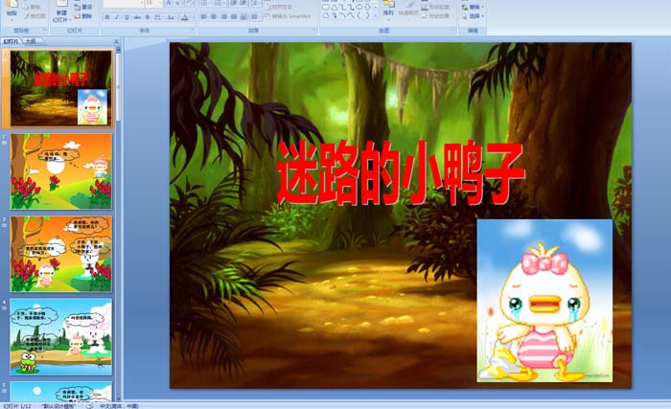
Task: Open the Line Spacing menu
Action: click(255, 3)
